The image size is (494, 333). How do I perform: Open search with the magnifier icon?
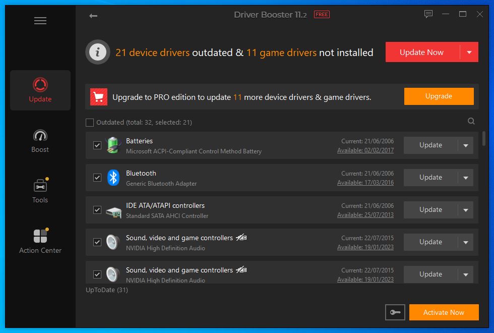(x=471, y=121)
